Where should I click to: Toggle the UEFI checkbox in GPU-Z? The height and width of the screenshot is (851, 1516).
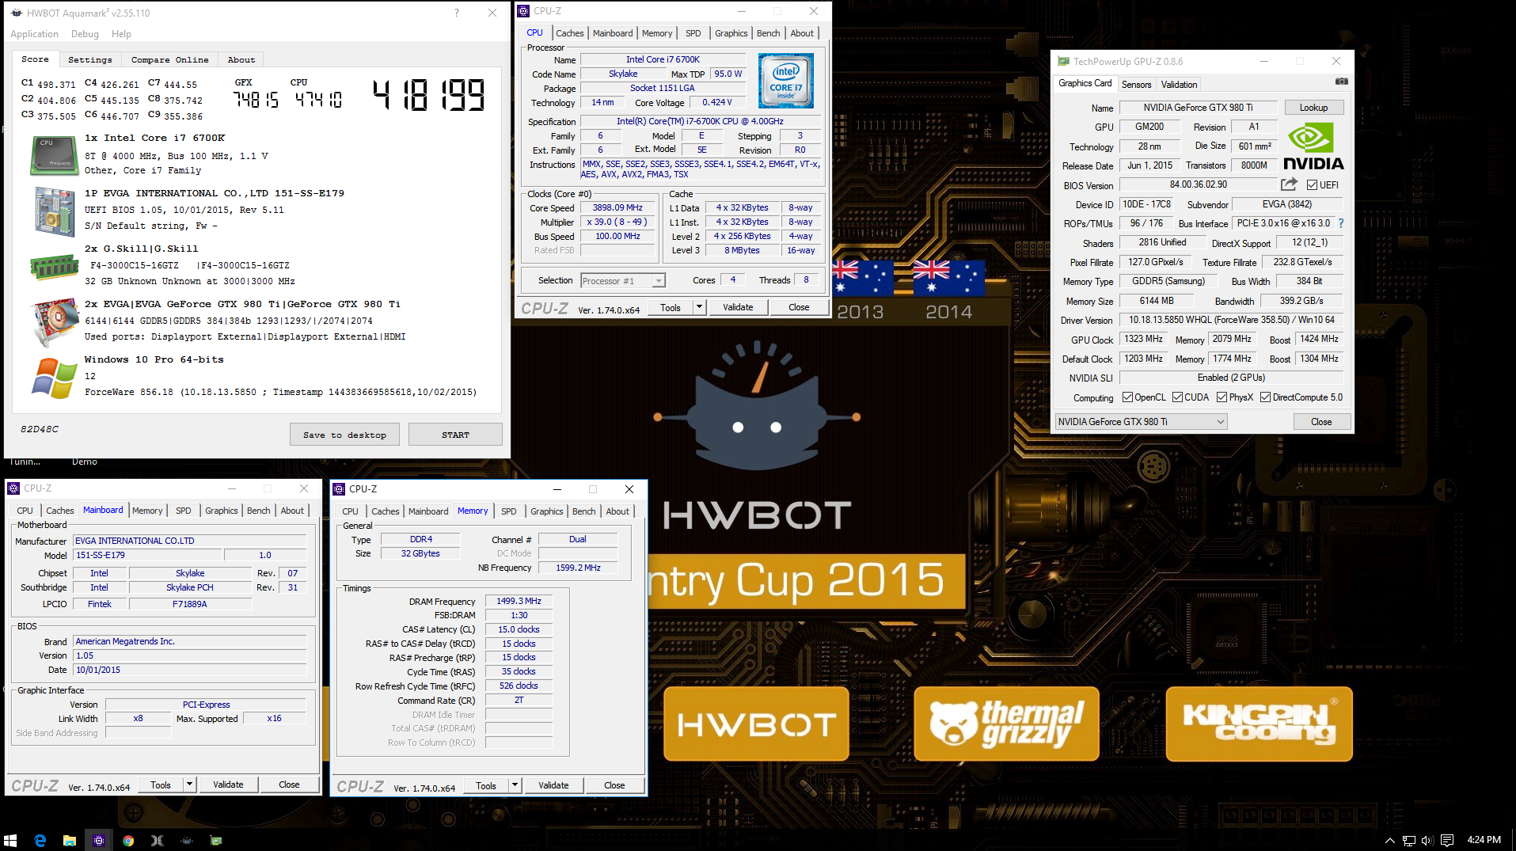click(1312, 185)
